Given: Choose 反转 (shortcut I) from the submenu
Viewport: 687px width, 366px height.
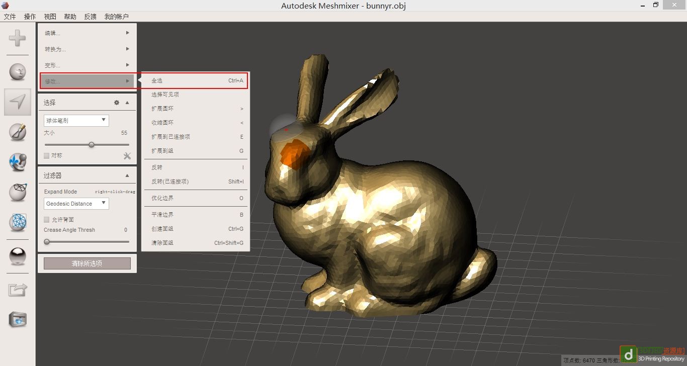Looking at the screenshot, I should [x=197, y=167].
